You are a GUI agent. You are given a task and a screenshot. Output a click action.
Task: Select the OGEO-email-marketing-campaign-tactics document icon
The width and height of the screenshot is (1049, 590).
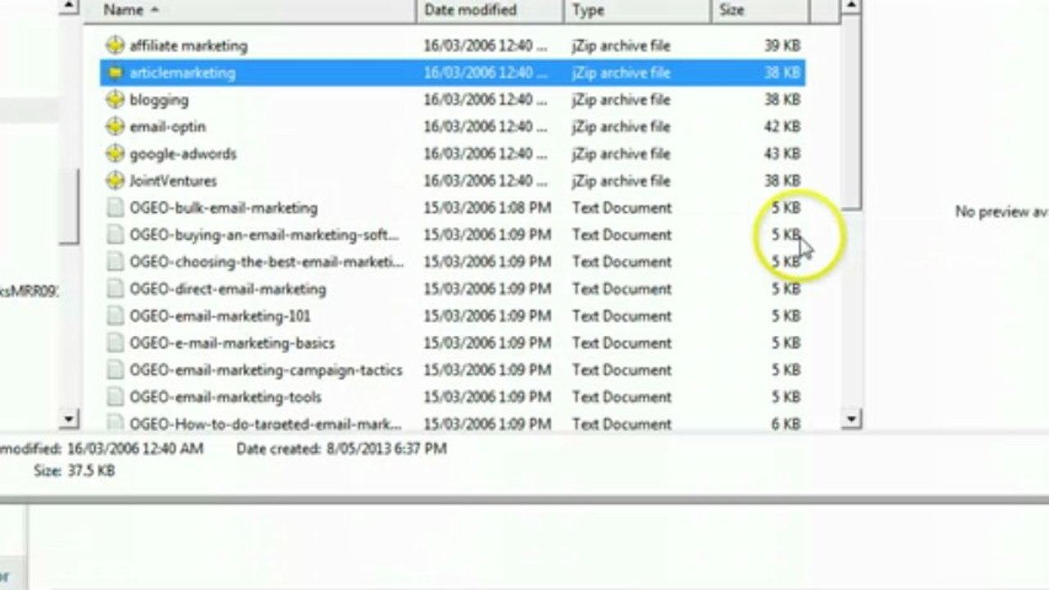click(x=116, y=370)
